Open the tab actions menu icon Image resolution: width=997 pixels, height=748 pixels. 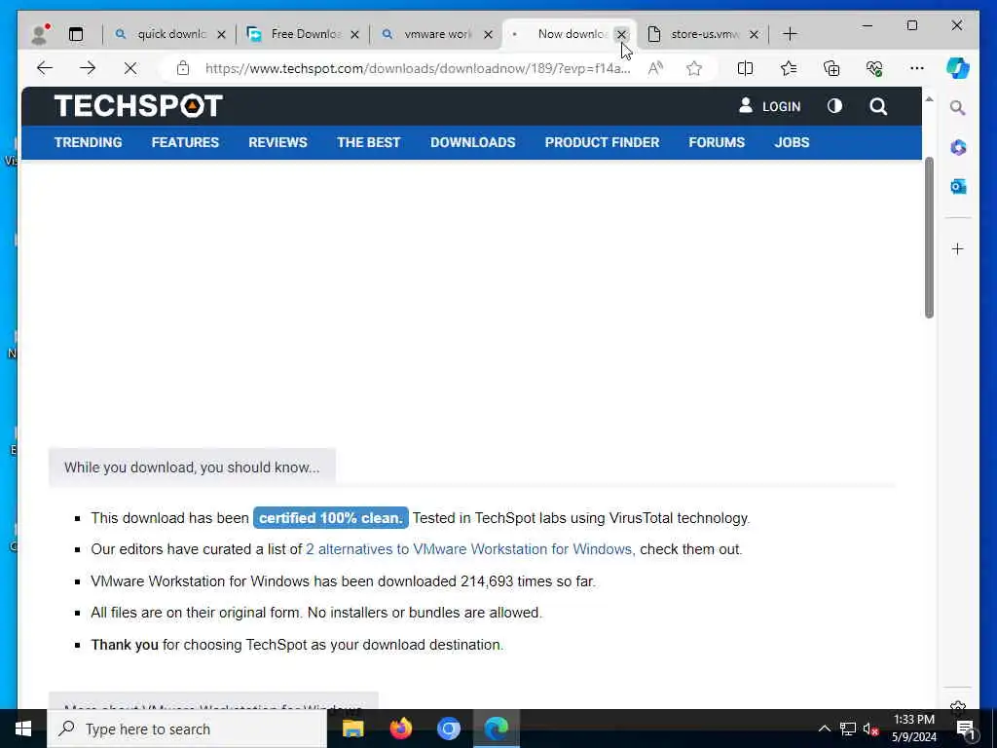76,34
